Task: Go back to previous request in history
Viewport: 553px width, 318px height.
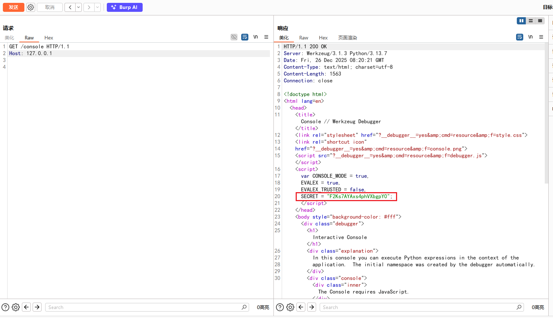Action: (x=70, y=7)
